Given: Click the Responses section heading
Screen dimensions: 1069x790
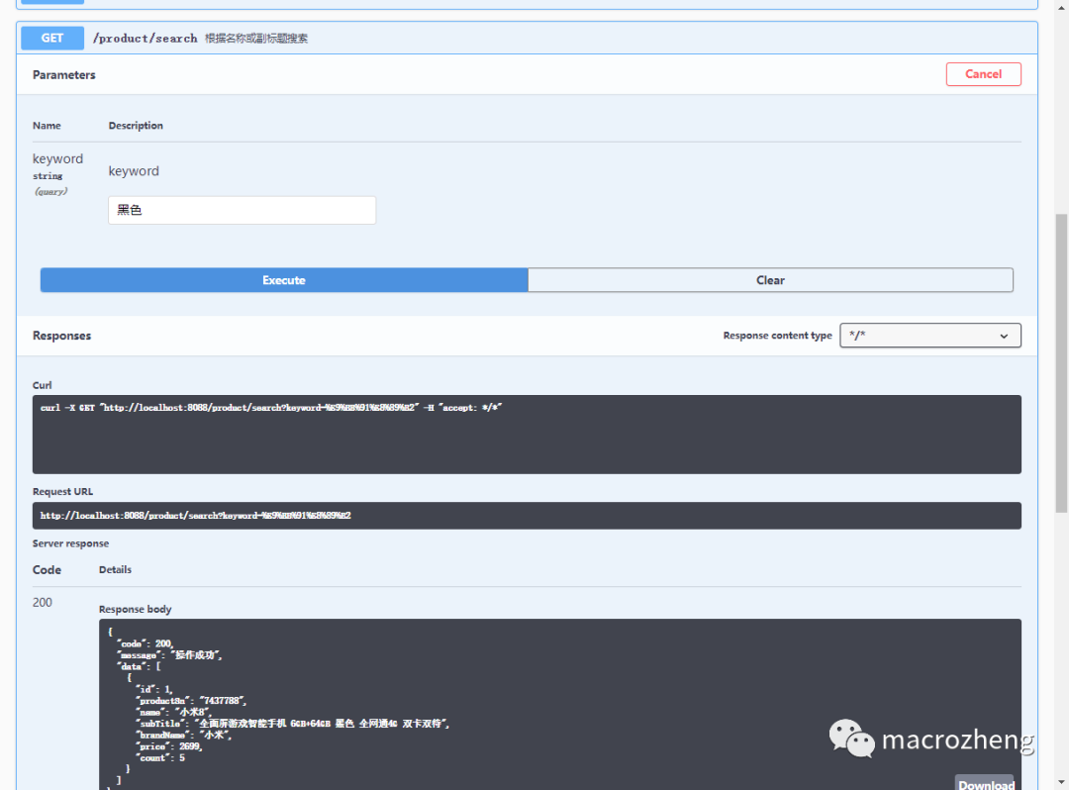Looking at the screenshot, I should click(x=62, y=336).
